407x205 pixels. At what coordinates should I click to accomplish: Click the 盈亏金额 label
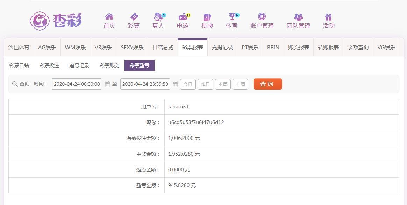(148, 185)
